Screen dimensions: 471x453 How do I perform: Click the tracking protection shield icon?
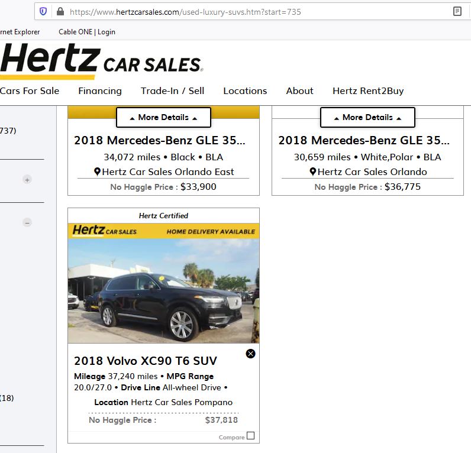[x=43, y=12]
